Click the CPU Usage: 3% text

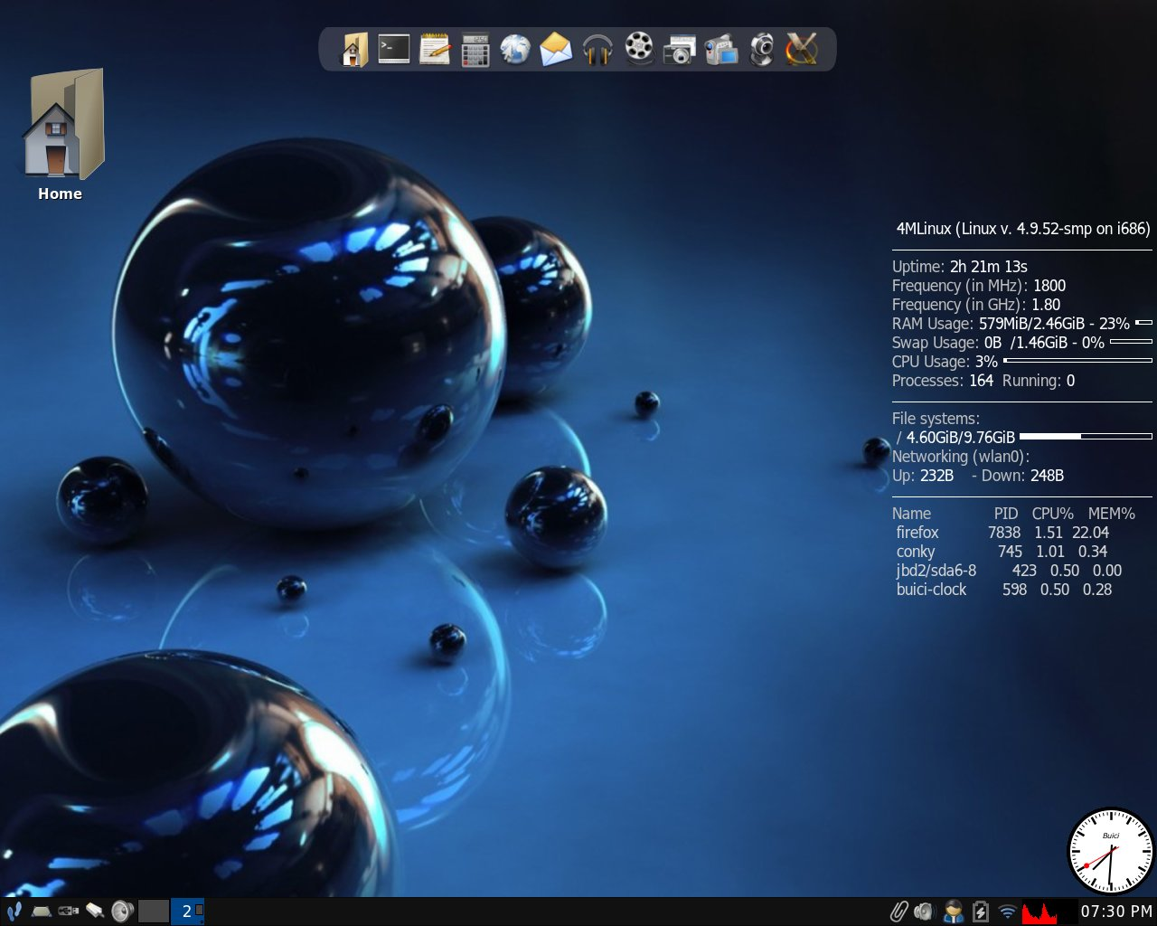coord(945,362)
